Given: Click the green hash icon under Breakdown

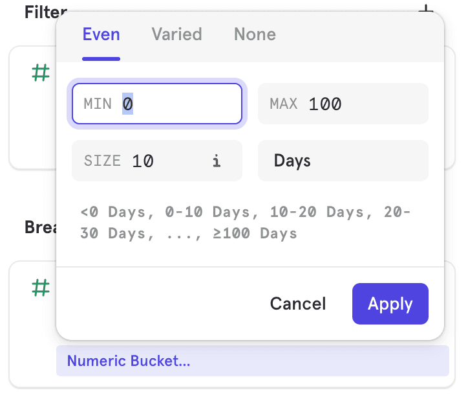Looking at the screenshot, I should (41, 288).
